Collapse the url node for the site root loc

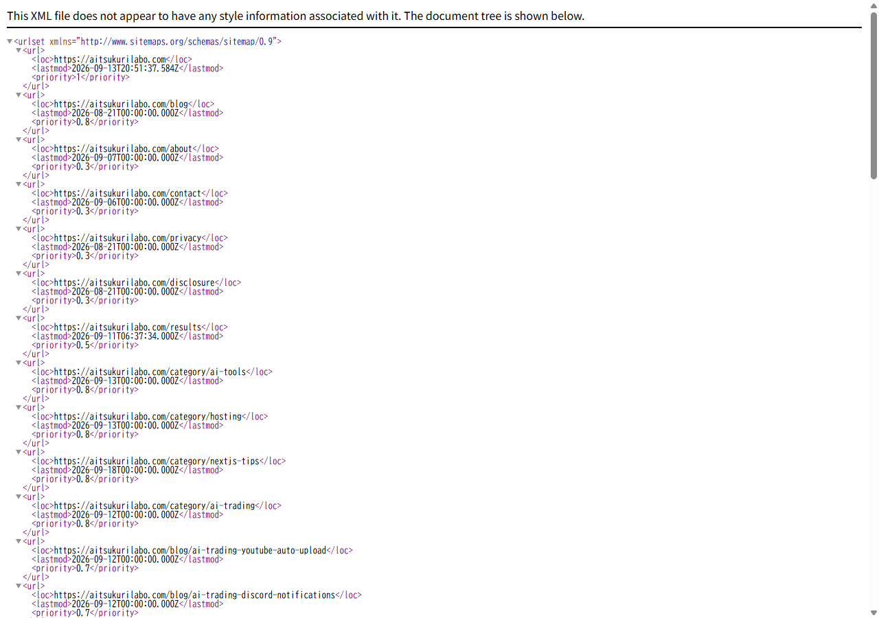point(19,51)
